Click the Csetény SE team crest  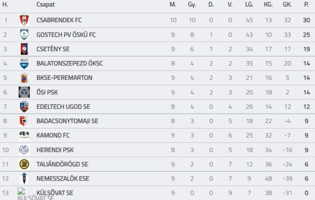pyautogui.click(x=24, y=49)
